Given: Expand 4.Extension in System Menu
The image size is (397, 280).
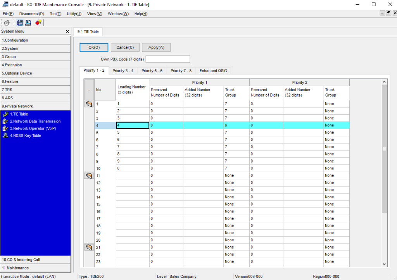Looking at the screenshot, I should (x=35, y=65).
